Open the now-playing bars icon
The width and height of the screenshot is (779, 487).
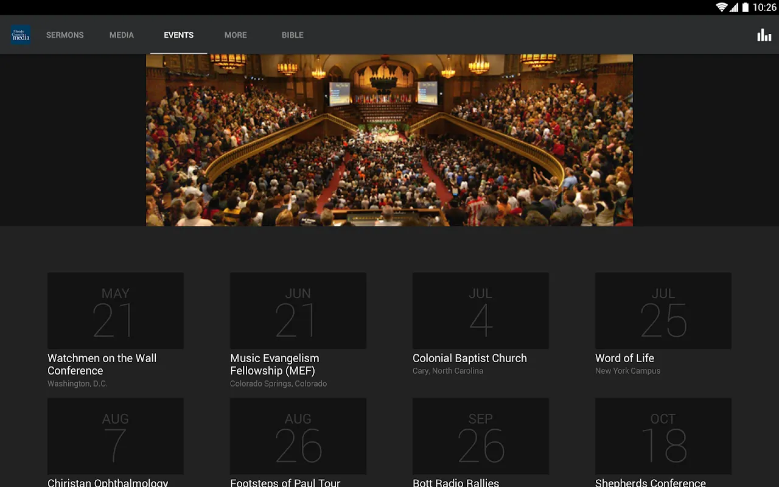click(764, 35)
